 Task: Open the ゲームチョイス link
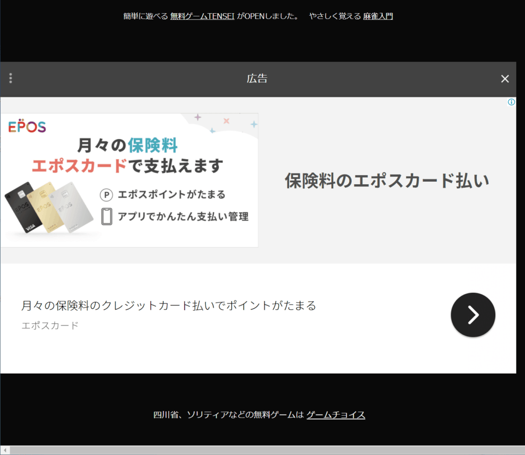(x=336, y=415)
